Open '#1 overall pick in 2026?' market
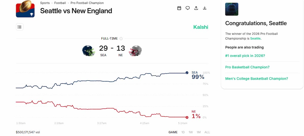This screenshot has height=136, width=304. 245,56
